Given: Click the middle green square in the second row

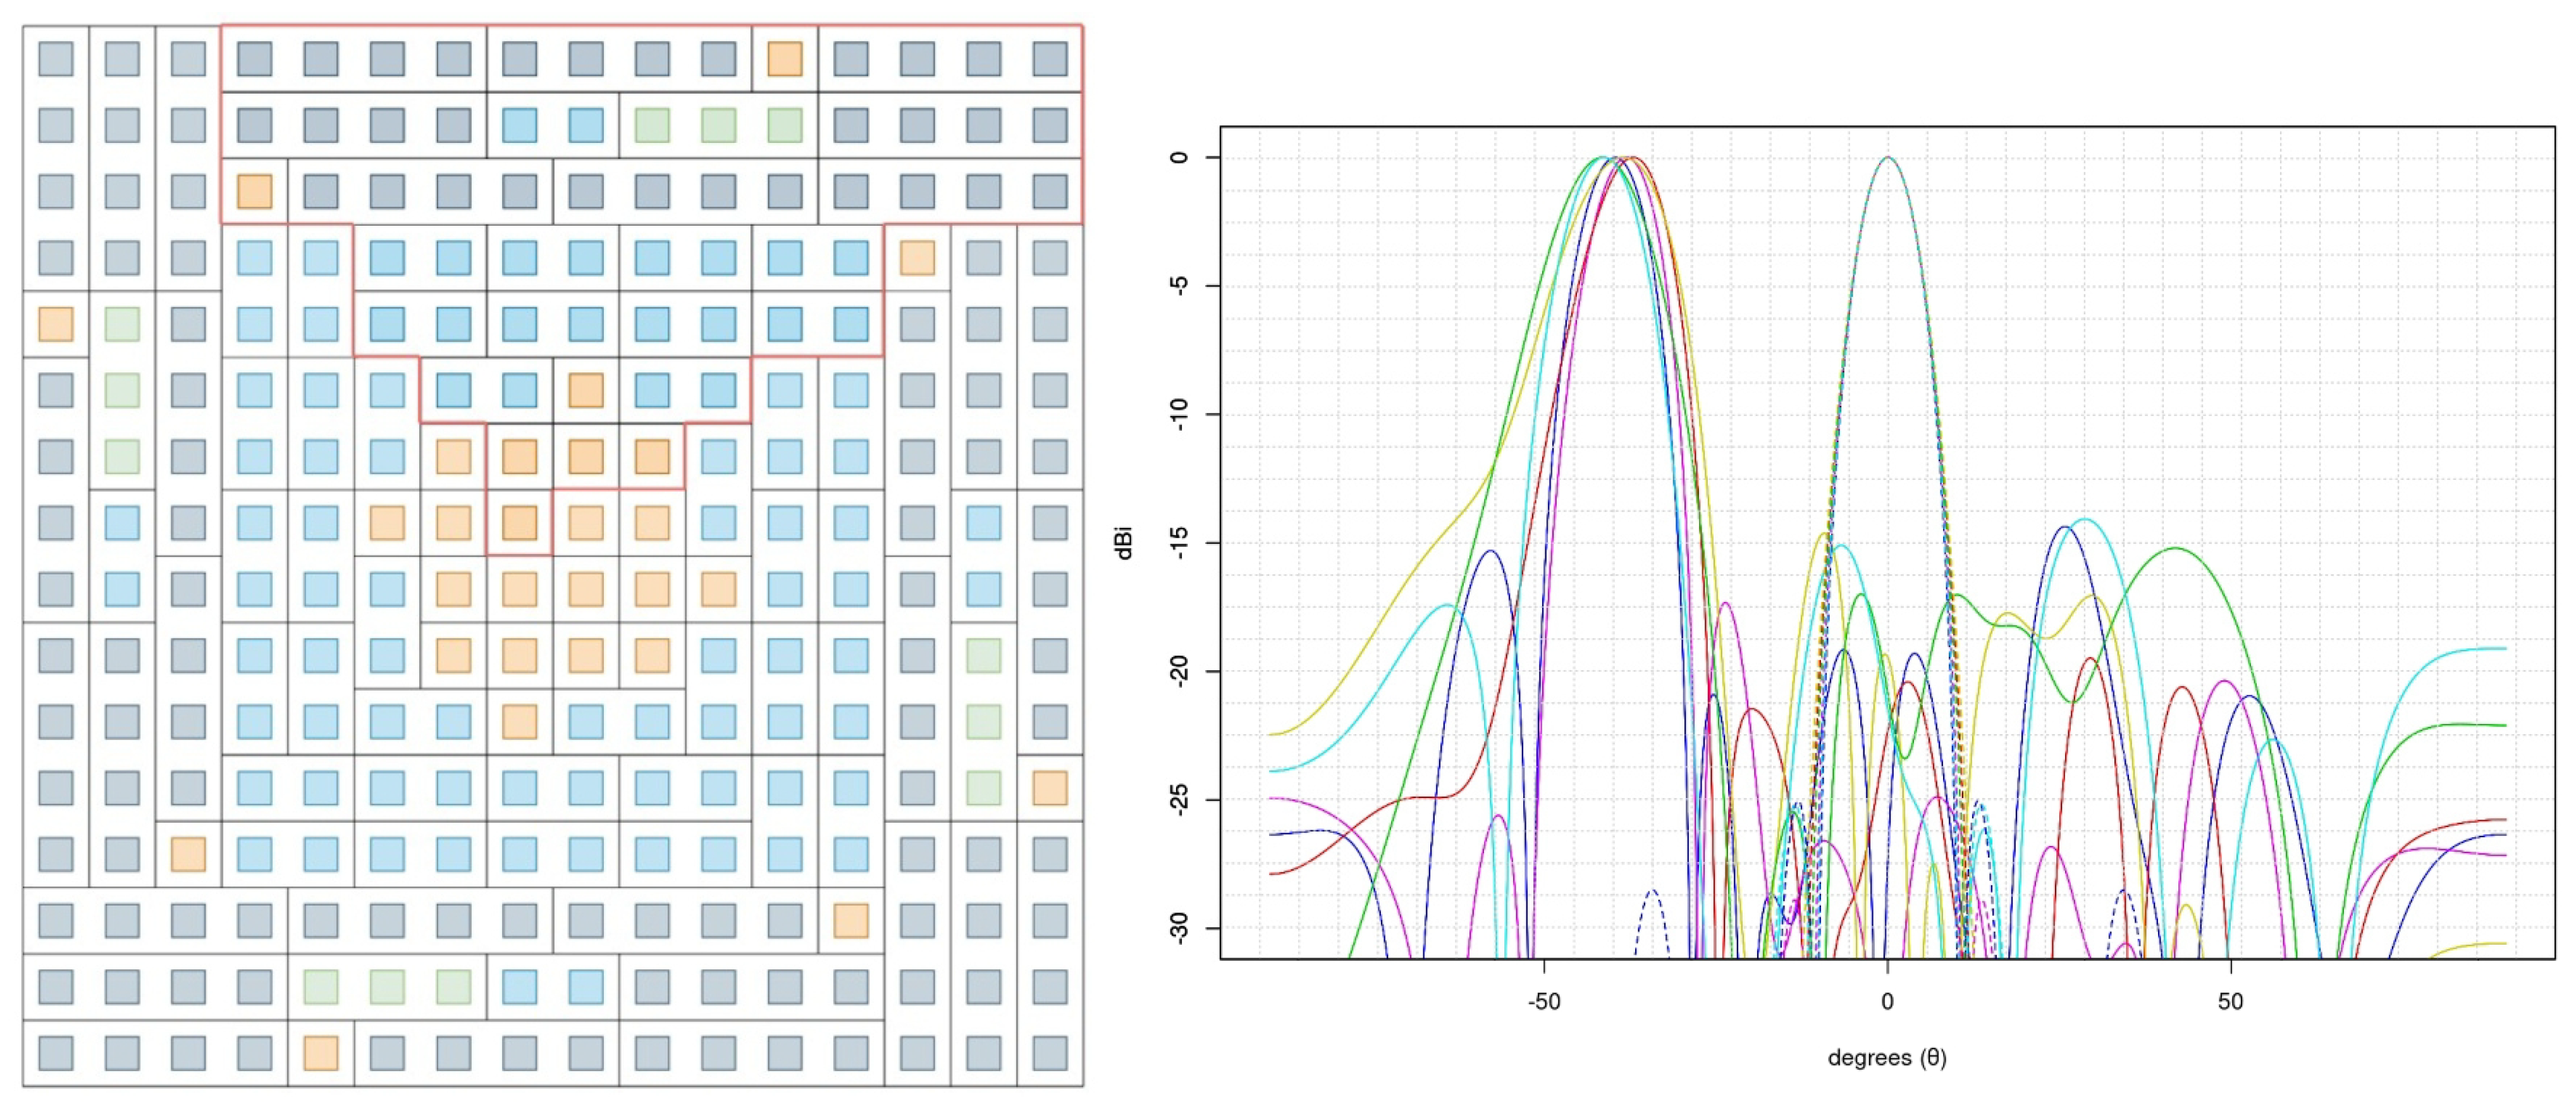Looking at the screenshot, I should pos(718,125).
